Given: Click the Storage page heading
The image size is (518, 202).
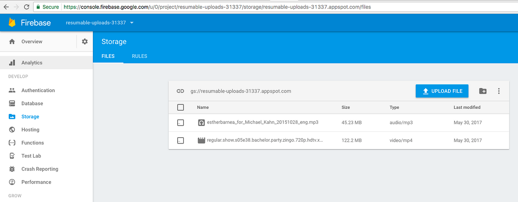Looking at the screenshot, I should coord(114,41).
